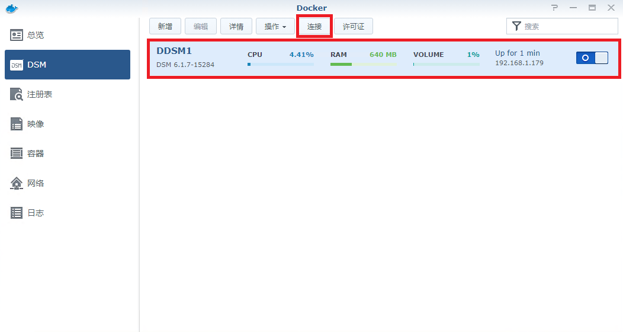
Task: Select the DDSM1 instance name
Action: 174,51
